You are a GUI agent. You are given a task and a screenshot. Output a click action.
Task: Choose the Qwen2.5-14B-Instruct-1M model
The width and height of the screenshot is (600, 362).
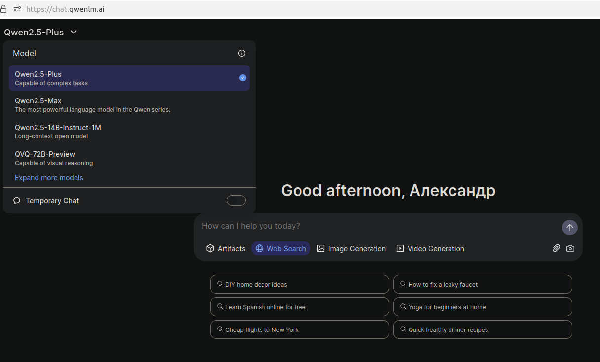[129, 131]
